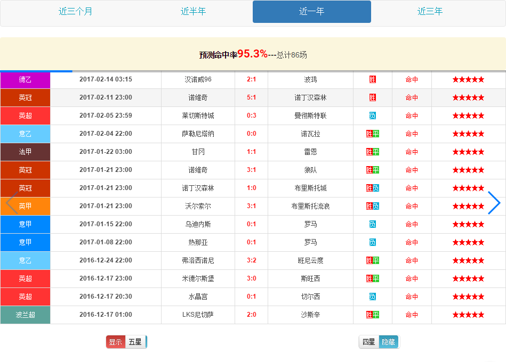Click five-star rating in 汉诺威96 row
Screen dimensions: 506x362
point(468,79)
